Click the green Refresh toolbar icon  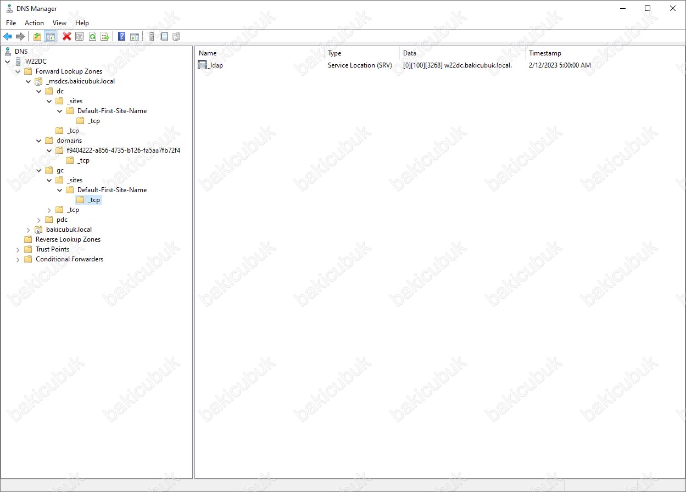coord(92,37)
